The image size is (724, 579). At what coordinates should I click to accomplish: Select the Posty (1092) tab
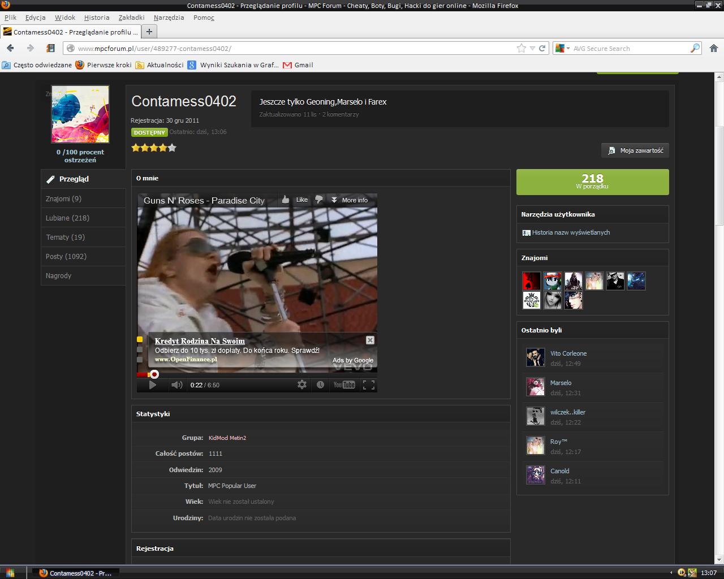[x=83, y=256]
